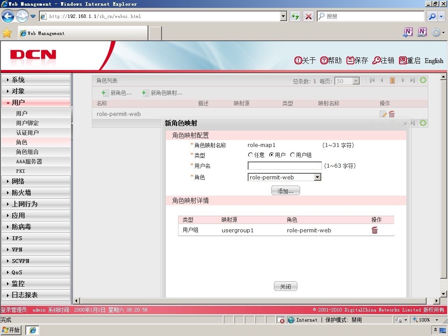Open the About (关于) page
This screenshot has width=448, height=336.
point(305,60)
